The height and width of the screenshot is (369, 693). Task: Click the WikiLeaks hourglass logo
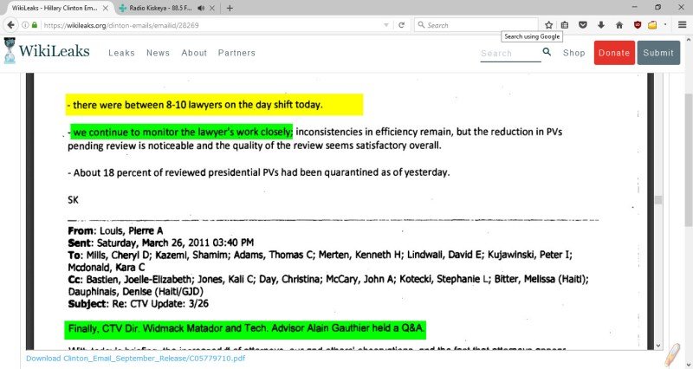pos(10,50)
